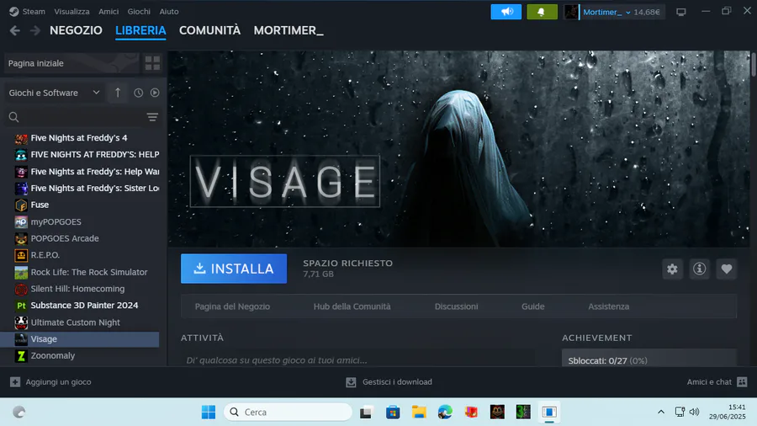
Task: Open Guide link
Action: click(533, 306)
